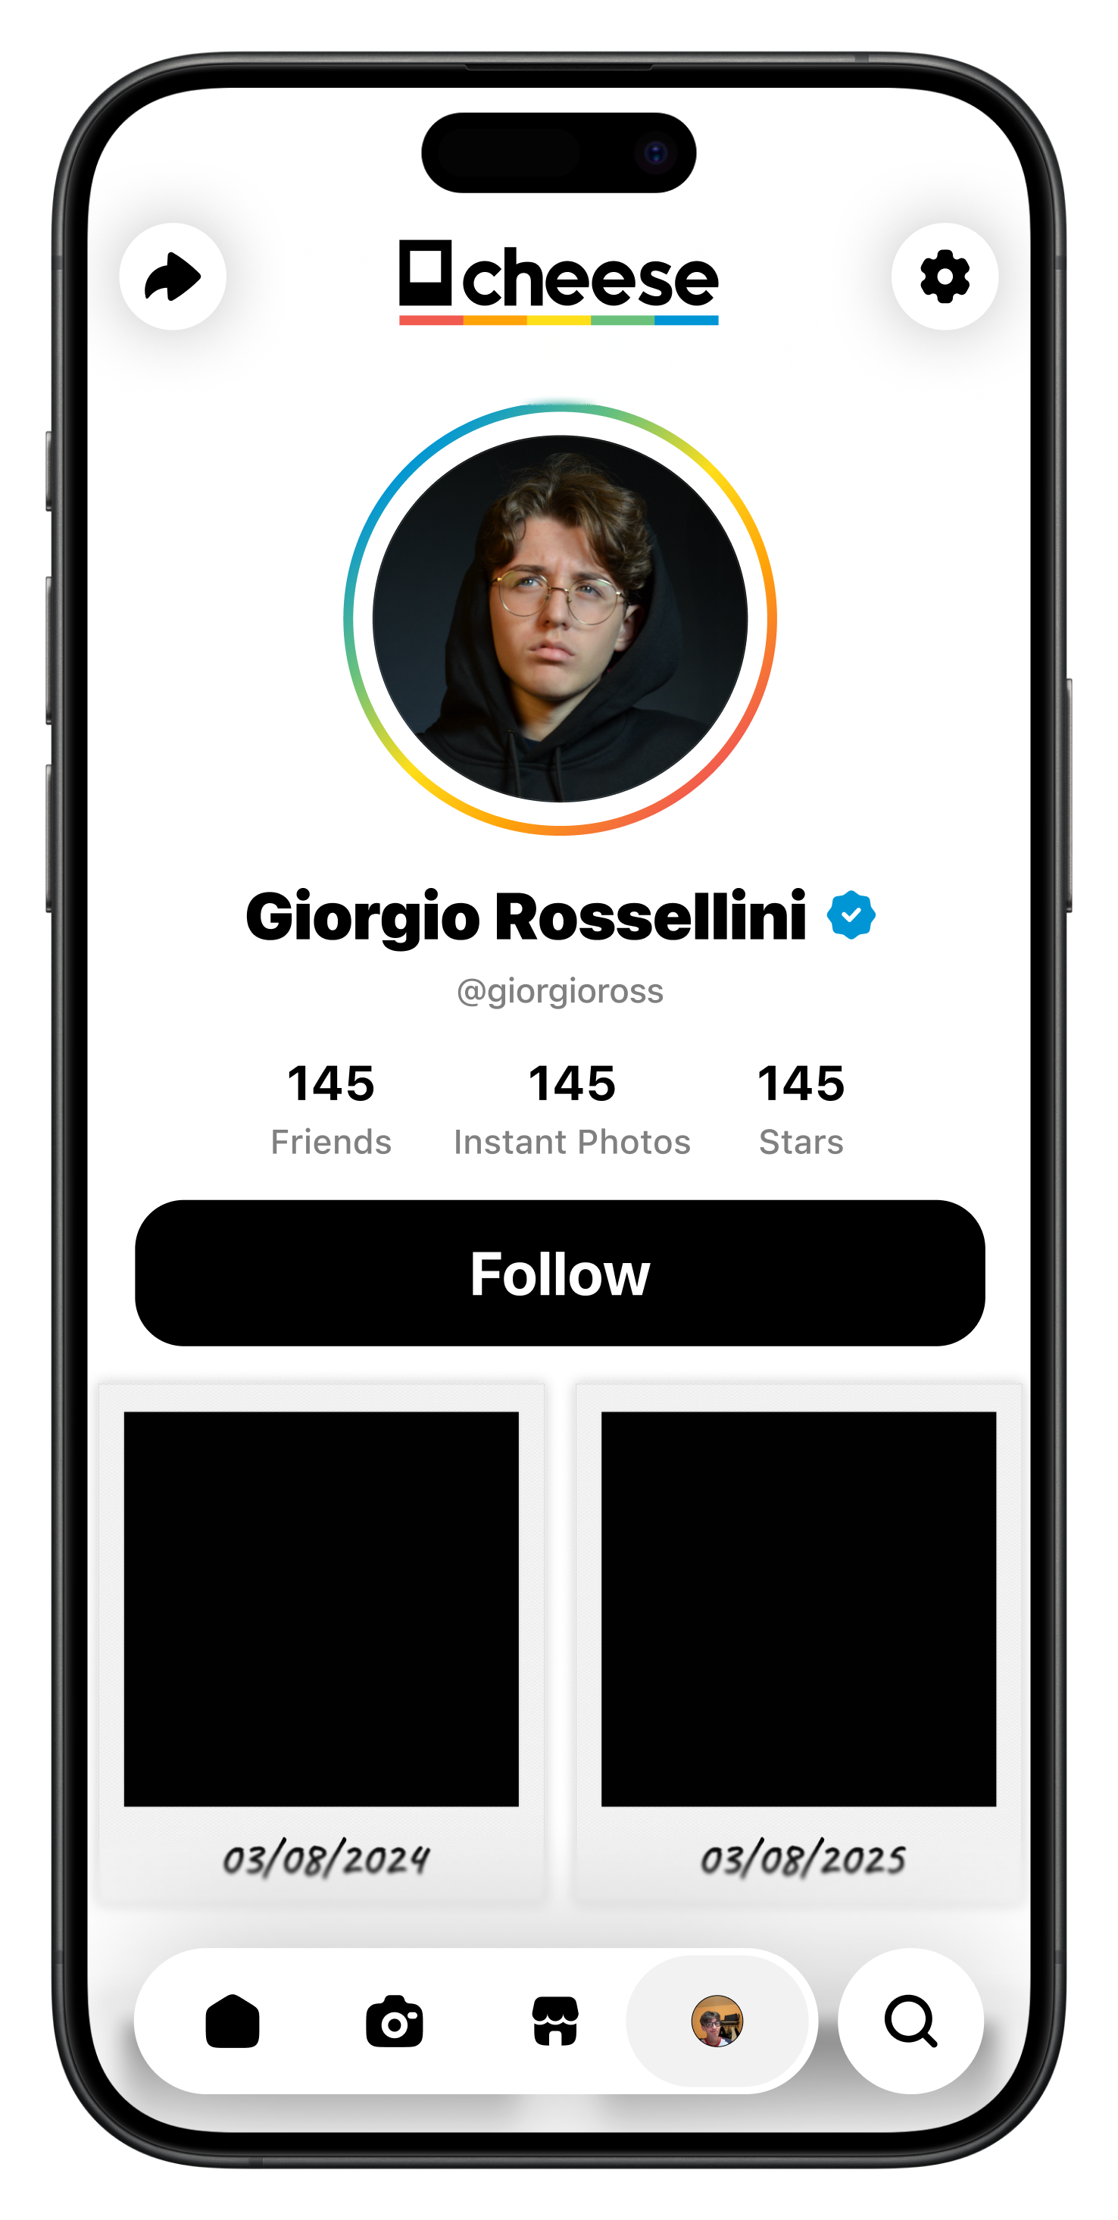Click the 03/08/2024 date caption
Screen dimensions: 1118x2220
[x=326, y=1859]
